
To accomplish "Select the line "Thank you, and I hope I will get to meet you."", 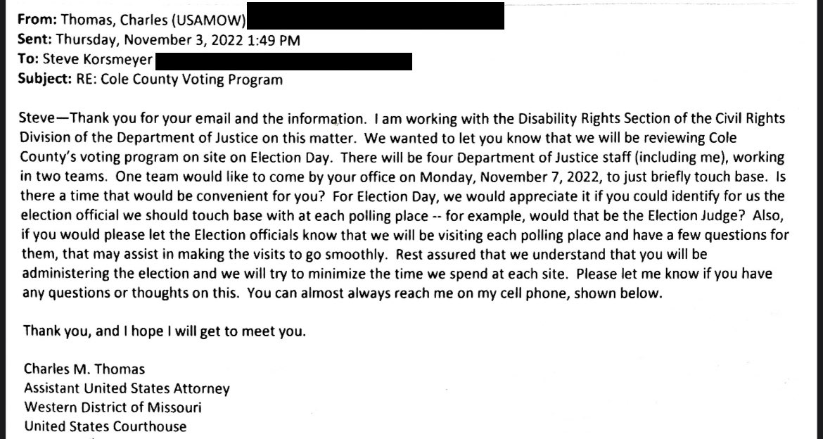I will [165, 332].
